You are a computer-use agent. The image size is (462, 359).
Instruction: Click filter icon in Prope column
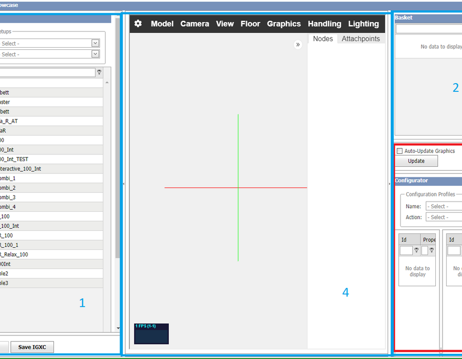coord(432,250)
